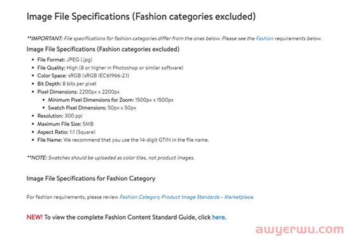The image size is (350, 240).
Task: Click the Aspect Ratio 1:1 item
Action: [66, 132]
